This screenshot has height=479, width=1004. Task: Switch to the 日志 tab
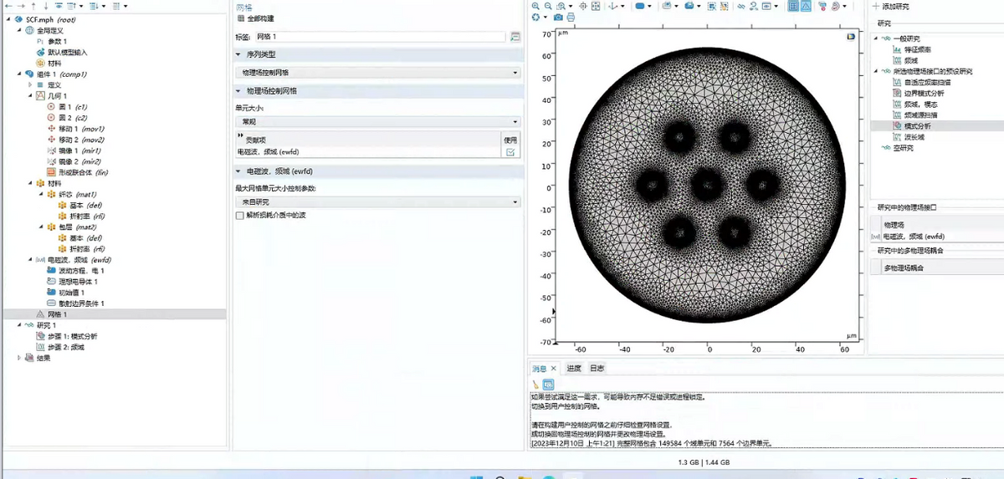tap(597, 369)
